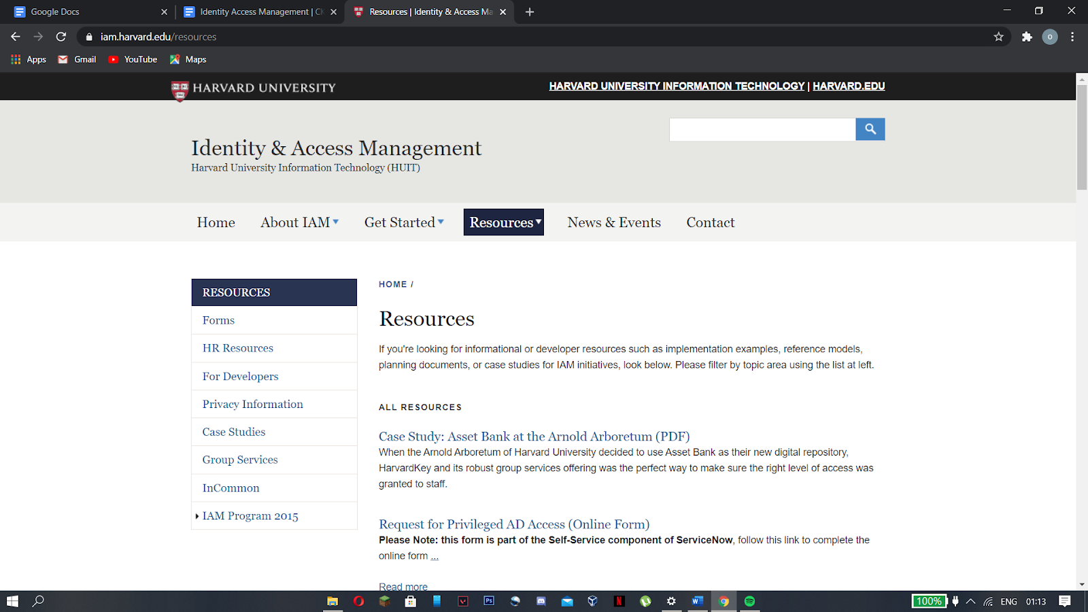Visit the HARVARD.EDU header link
This screenshot has width=1088, height=612.
click(x=849, y=86)
